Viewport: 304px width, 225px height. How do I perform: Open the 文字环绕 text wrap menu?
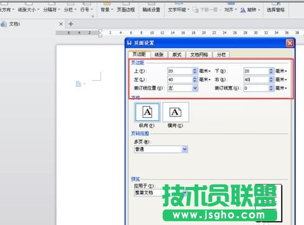tap(179, 9)
